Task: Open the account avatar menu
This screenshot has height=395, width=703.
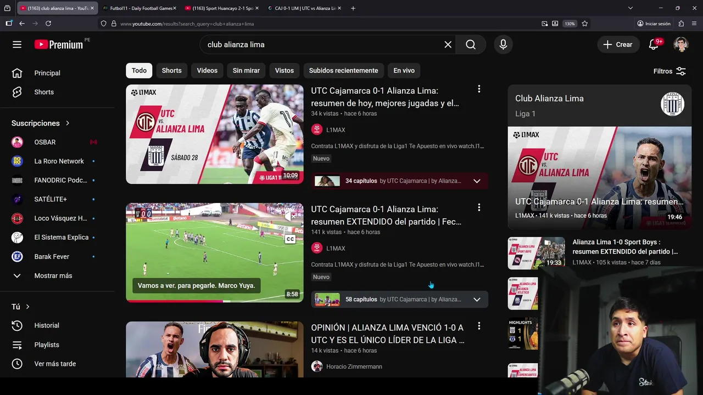Action: click(x=681, y=44)
